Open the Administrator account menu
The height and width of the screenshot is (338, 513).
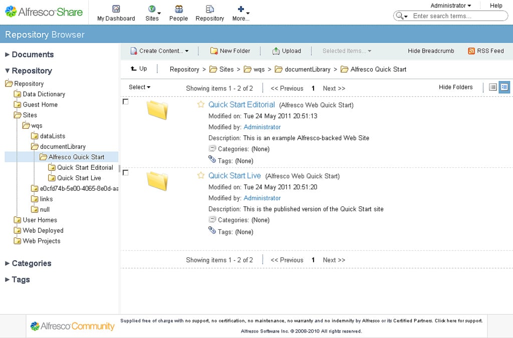tap(450, 5)
